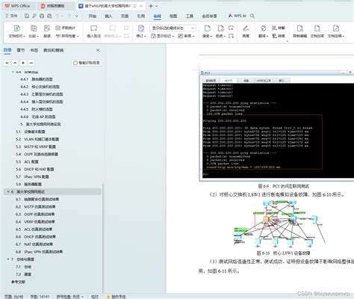Collapse chapter 6 某大学校园网测试 in outline
Viewport: 354px width, 299px height.
click(8, 191)
